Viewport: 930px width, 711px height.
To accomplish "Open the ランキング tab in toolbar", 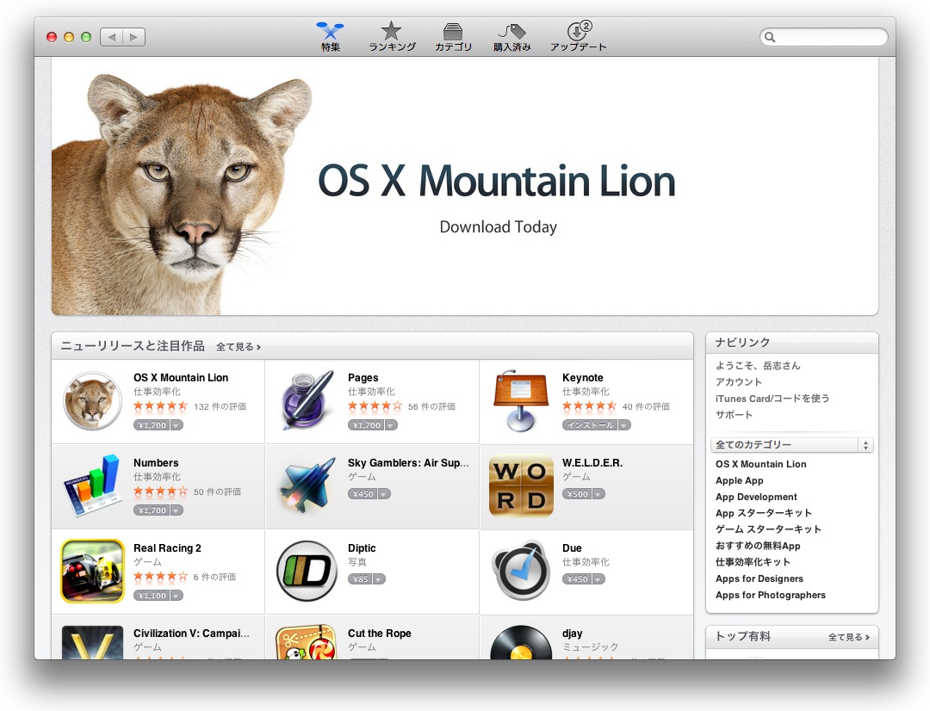I will pyautogui.click(x=392, y=37).
